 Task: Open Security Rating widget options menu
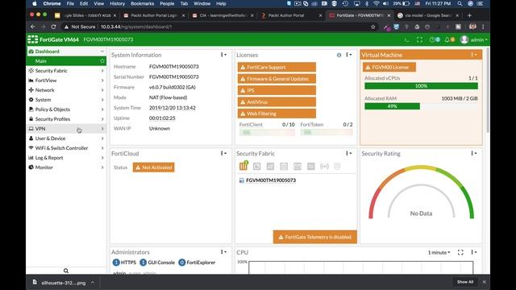tap(473, 153)
